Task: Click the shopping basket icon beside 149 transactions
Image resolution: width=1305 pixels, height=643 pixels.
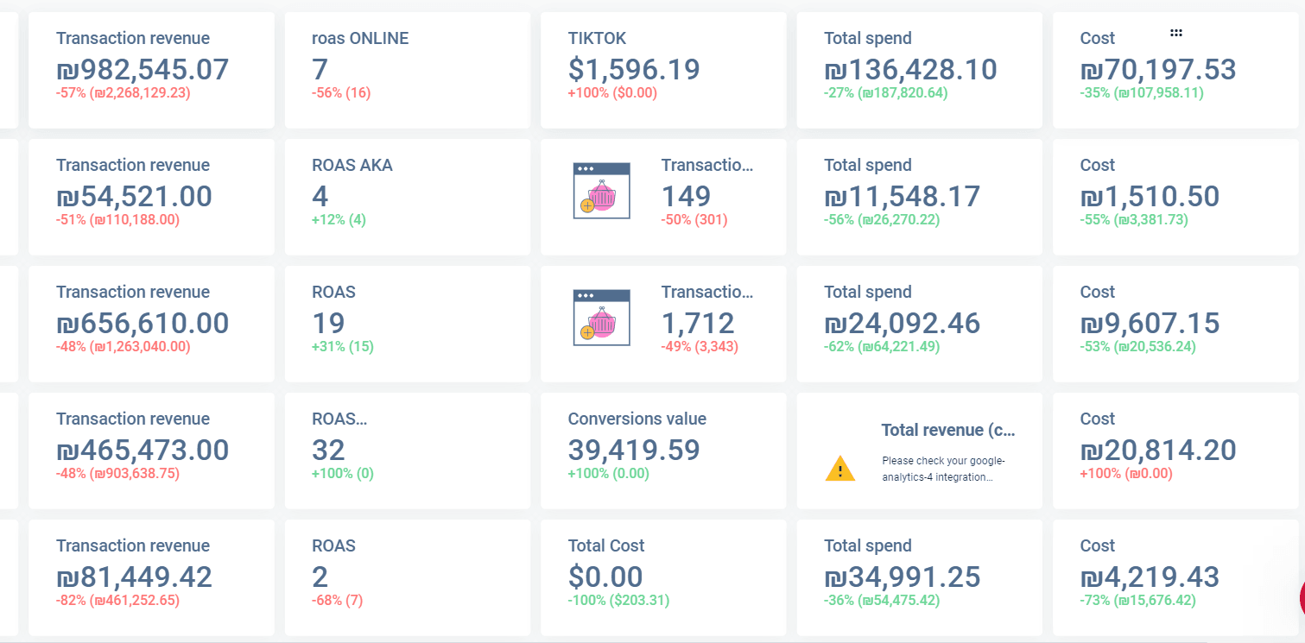Action: point(601,191)
